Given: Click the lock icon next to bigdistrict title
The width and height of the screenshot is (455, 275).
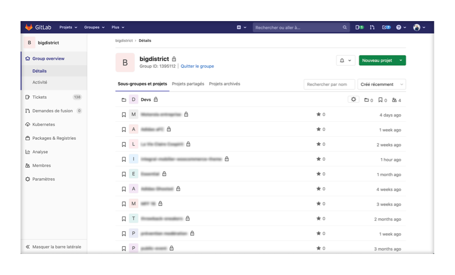Looking at the screenshot, I should point(174,59).
